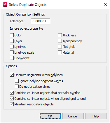The height and width of the screenshot is (123, 110).
Task: Uncheck Maintain associative objects
Action: click(12, 104)
